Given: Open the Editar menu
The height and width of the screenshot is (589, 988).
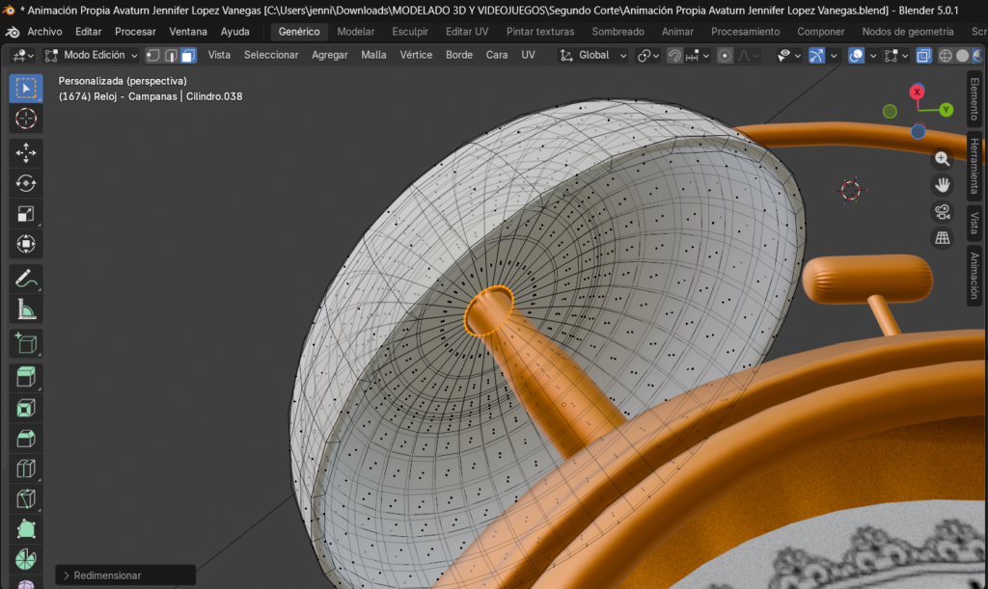Looking at the screenshot, I should tap(88, 32).
